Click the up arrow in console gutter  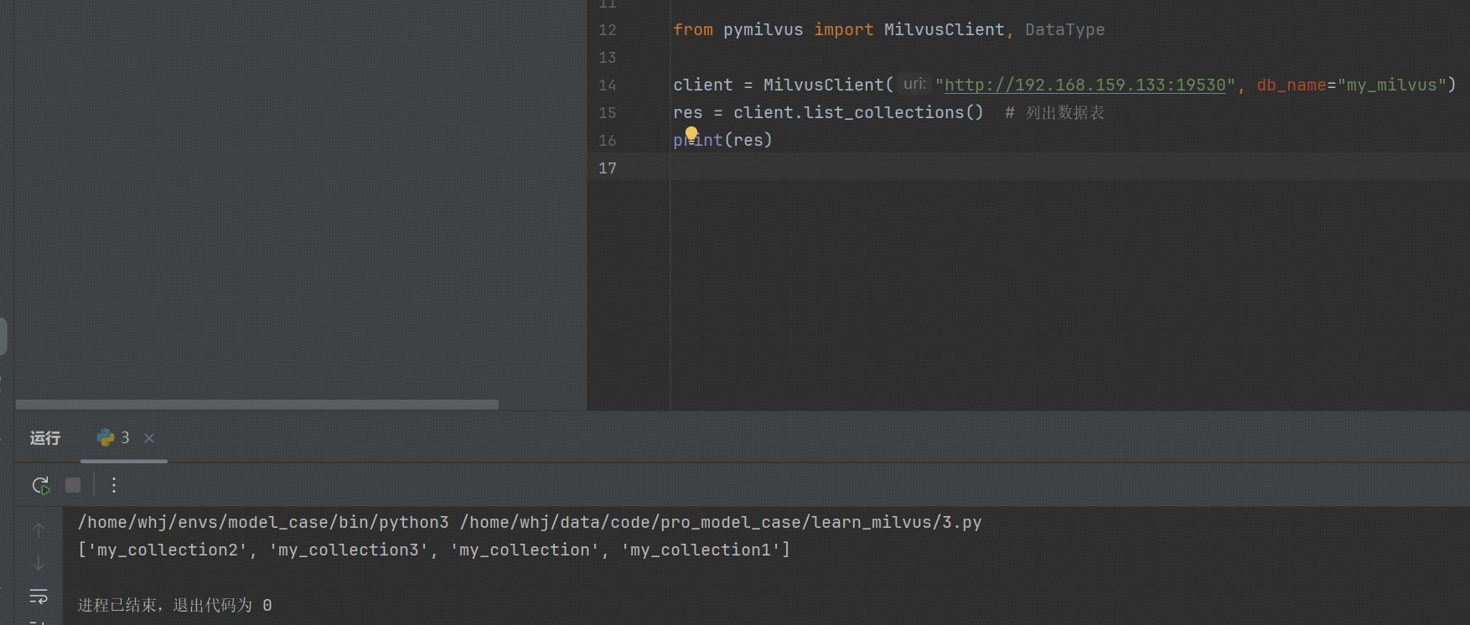pos(39,530)
